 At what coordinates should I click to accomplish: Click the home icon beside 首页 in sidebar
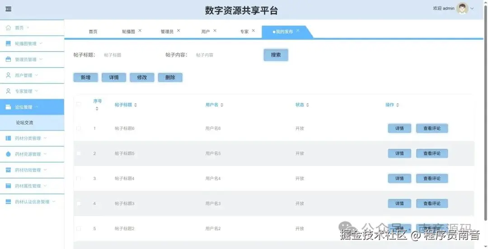pos(9,28)
